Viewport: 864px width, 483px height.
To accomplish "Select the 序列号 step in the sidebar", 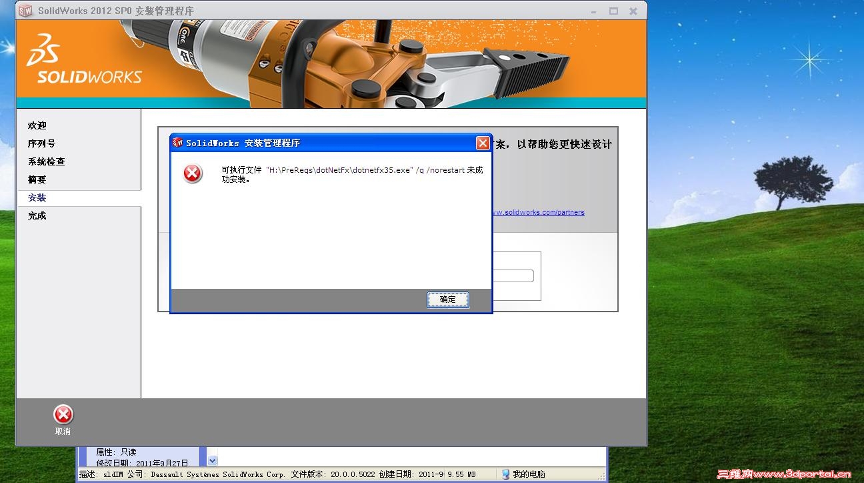I will pos(41,143).
